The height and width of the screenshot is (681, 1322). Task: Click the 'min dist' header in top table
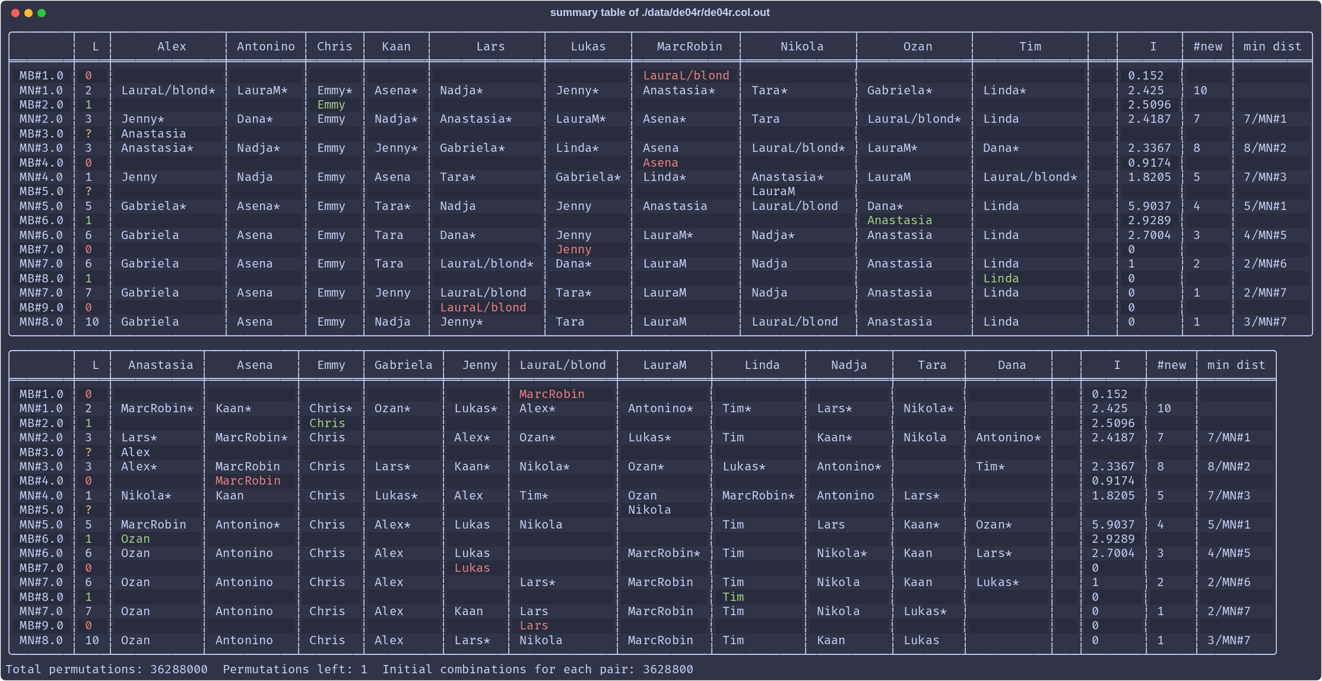click(x=1272, y=46)
